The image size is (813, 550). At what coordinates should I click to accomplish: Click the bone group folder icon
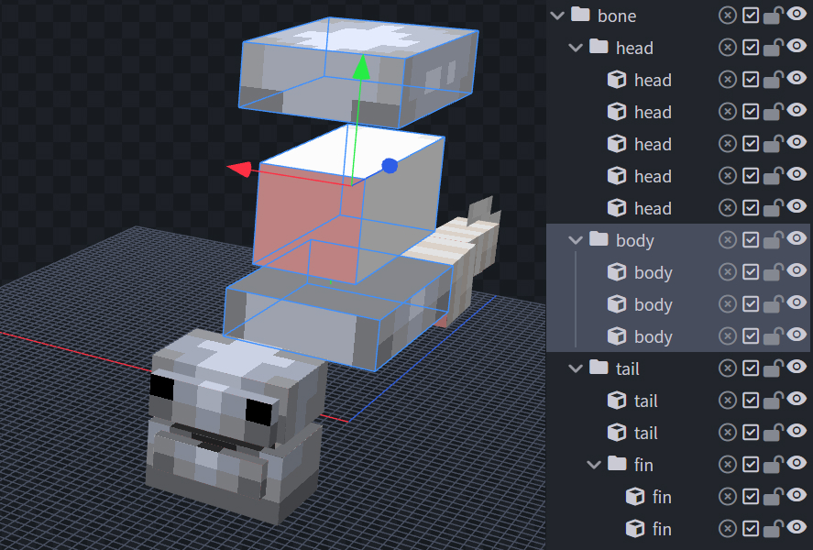tap(580, 15)
